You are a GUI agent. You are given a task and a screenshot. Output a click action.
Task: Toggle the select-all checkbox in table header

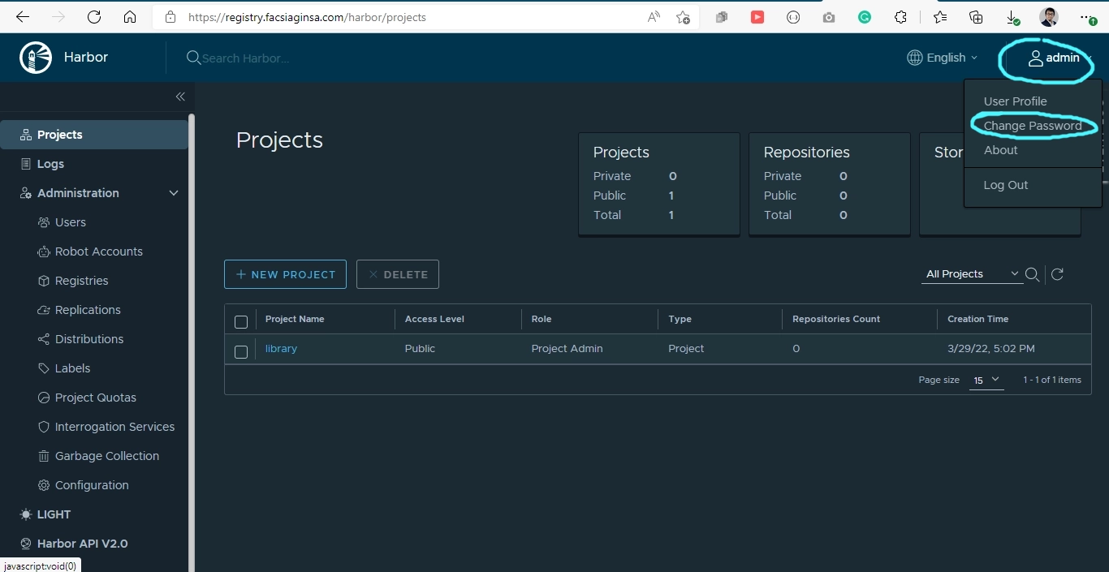pos(241,322)
